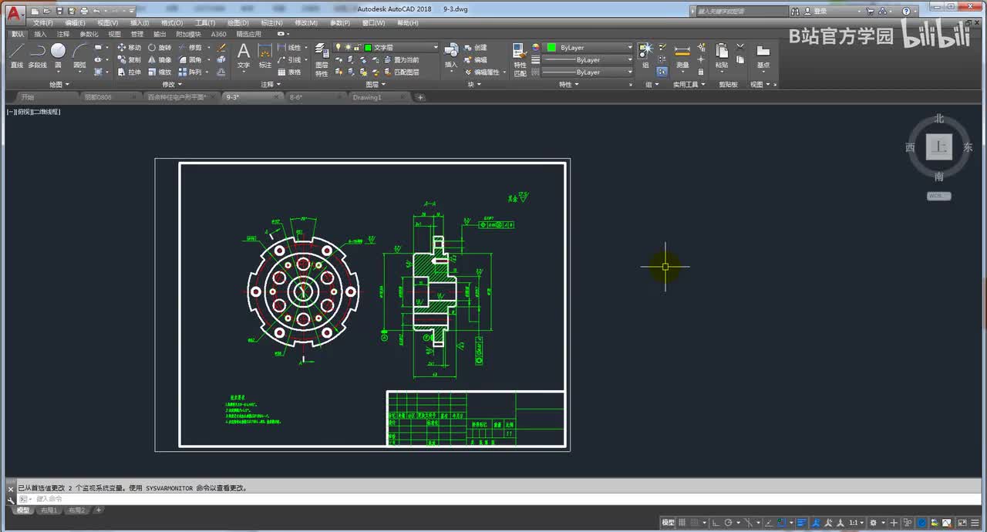This screenshot has width=987, height=532.
Task: Toggle polar tracking in status bar
Action: 729,523
